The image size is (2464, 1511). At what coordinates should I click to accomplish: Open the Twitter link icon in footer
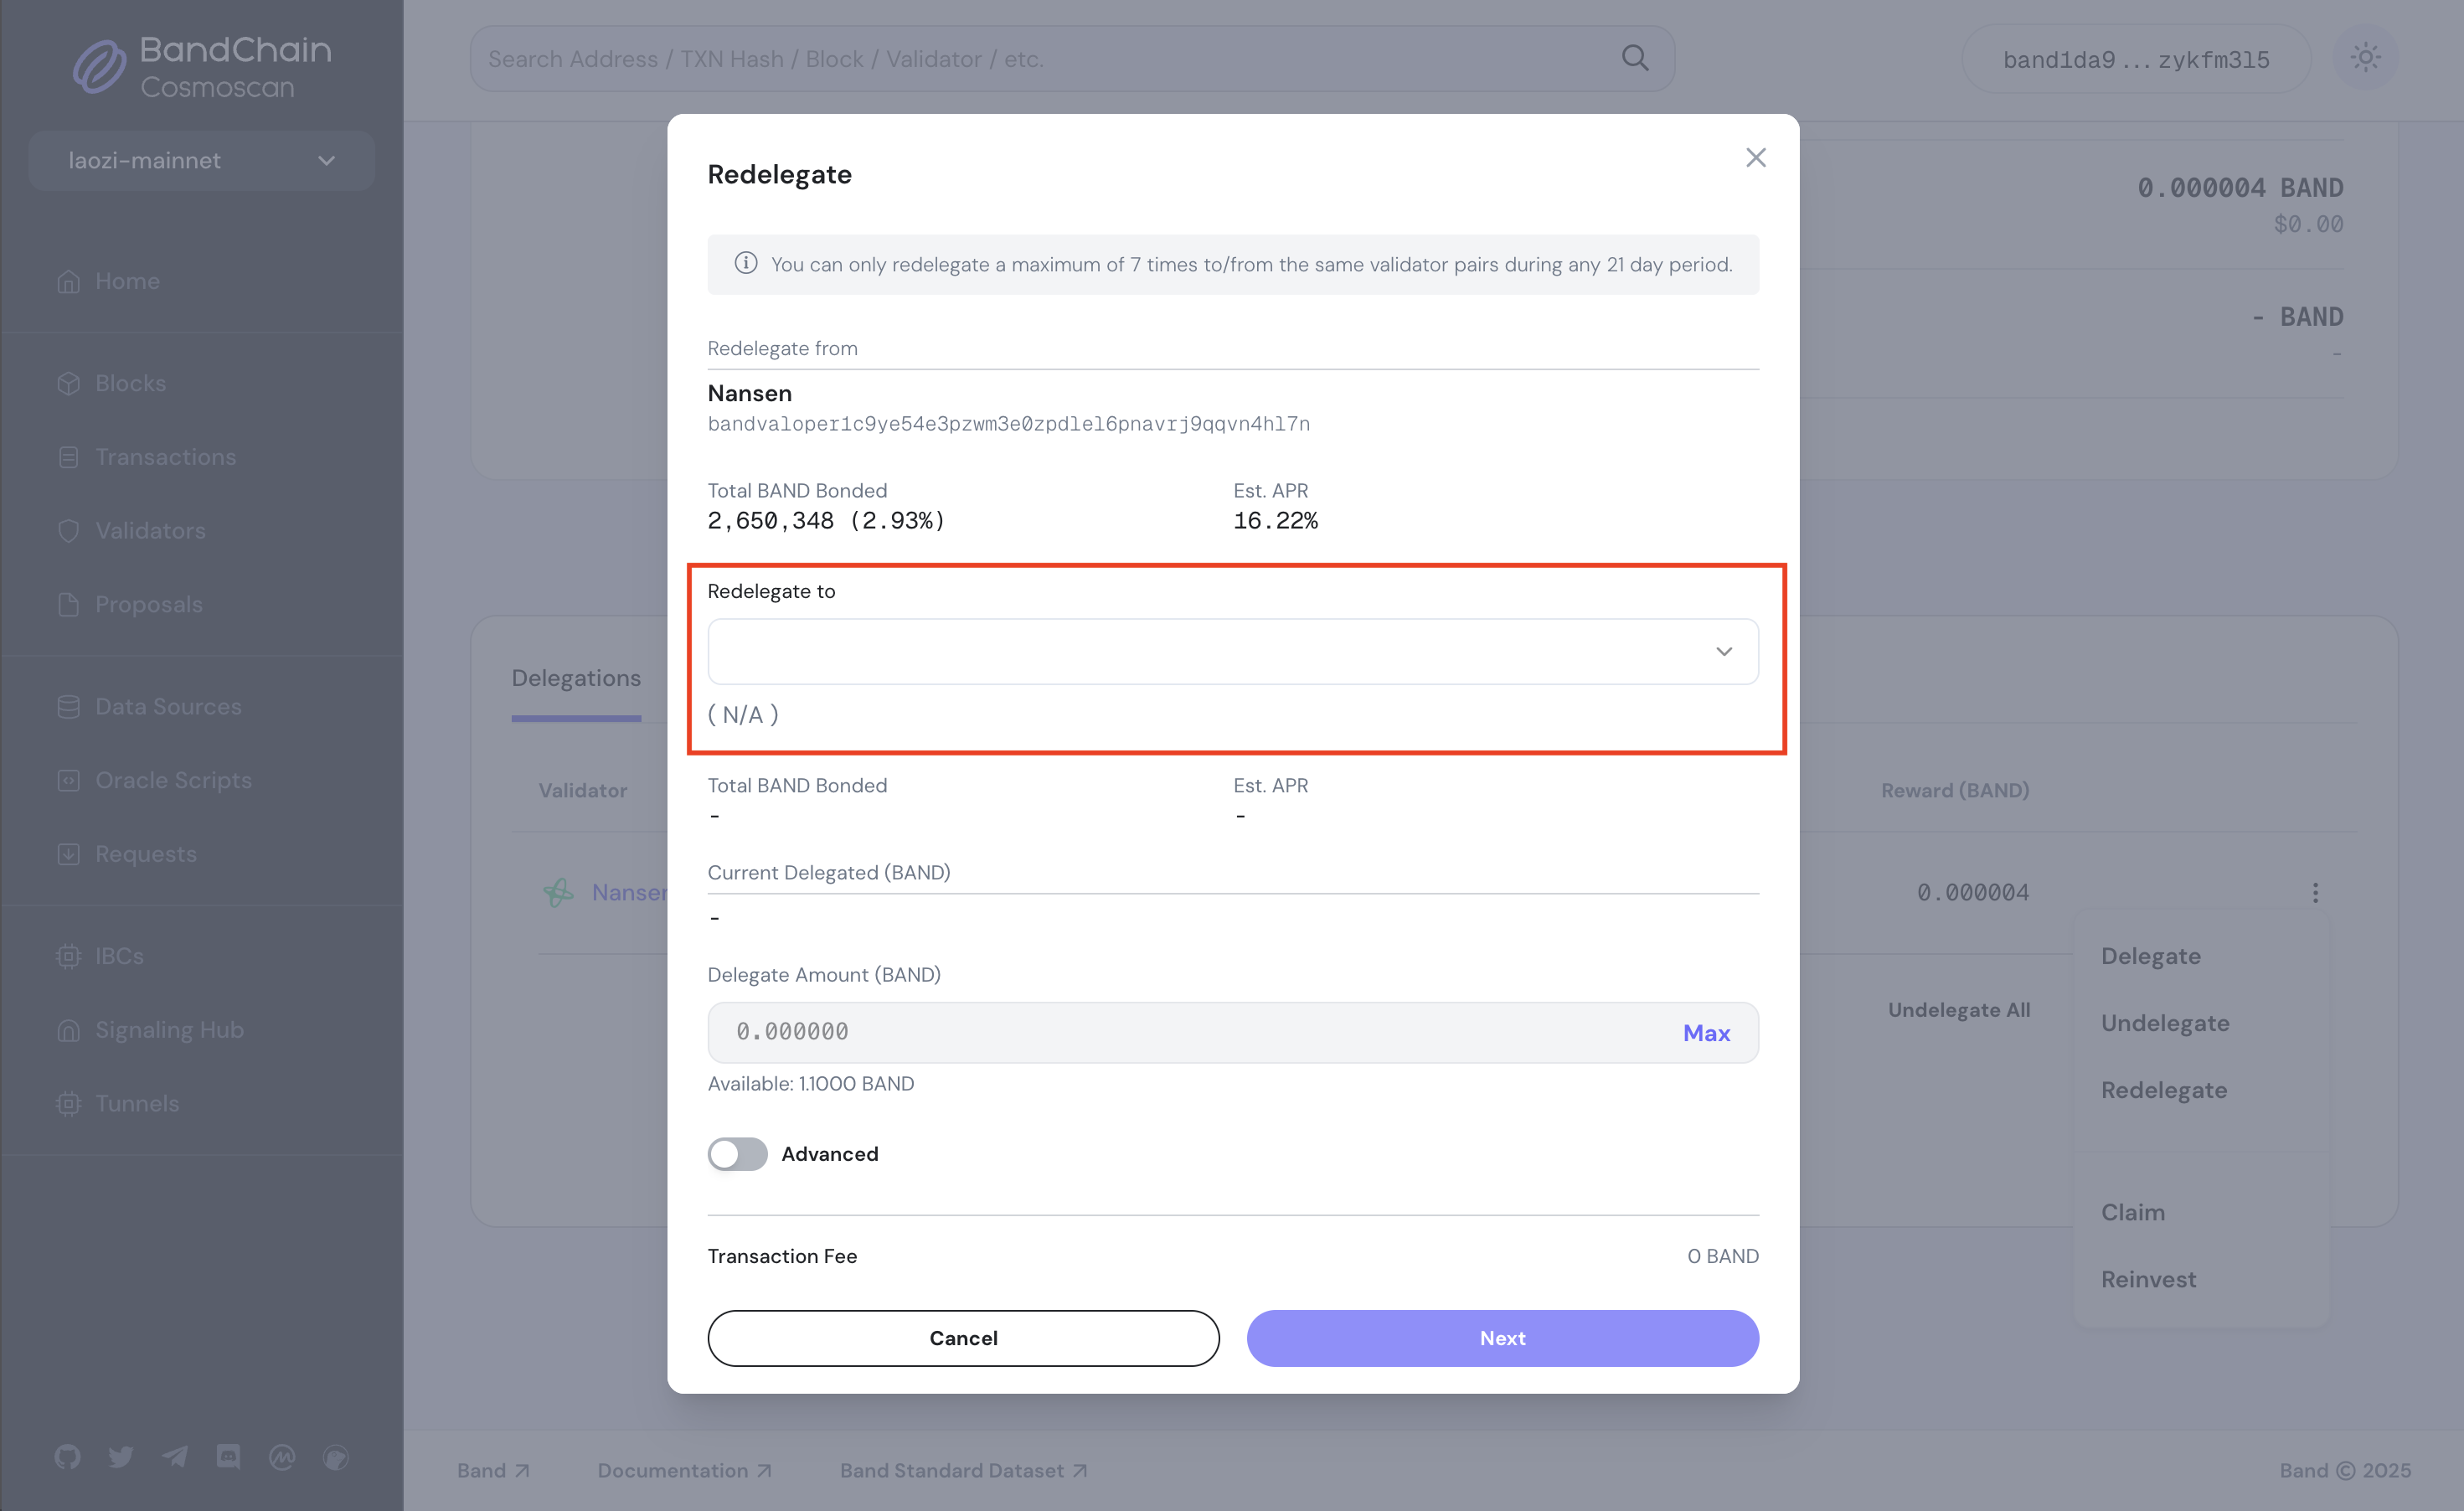tap(121, 1457)
